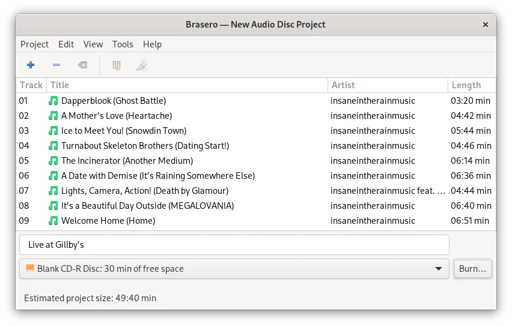Open the Help menu
512x327 pixels.
[152, 44]
